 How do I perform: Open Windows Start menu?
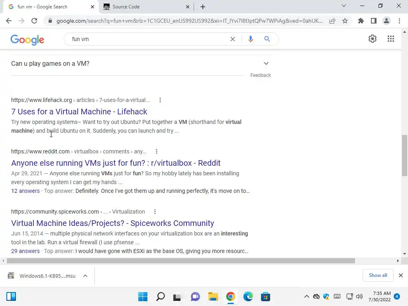tap(143, 296)
